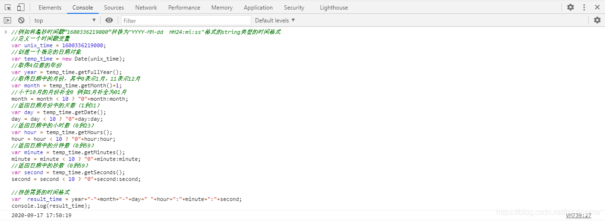Switch to the Security tab
This screenshot has height=221, width=605.
pyautogui.click(x=294, y=7)
